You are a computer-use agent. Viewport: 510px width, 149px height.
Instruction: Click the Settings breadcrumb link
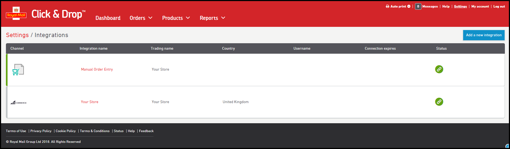click(x=17, y=35)
